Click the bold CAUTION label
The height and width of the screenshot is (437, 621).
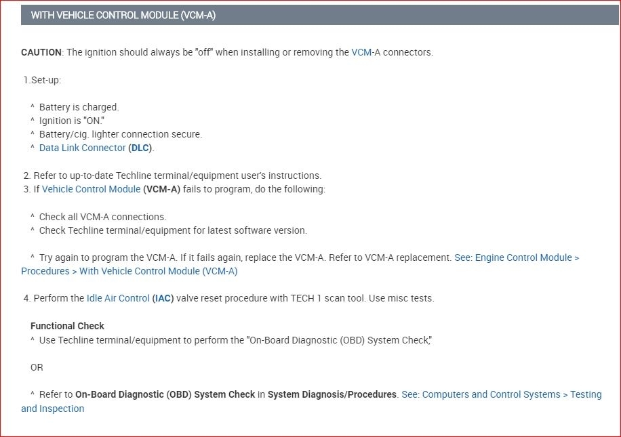coord(41,52)
